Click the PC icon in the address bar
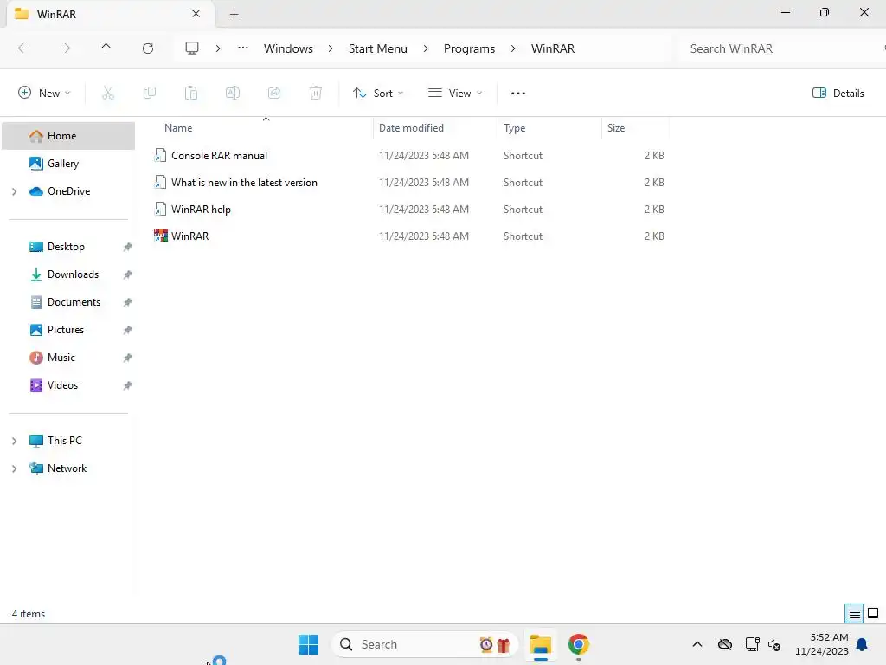The image size is (886, 665). click(192, 48)
